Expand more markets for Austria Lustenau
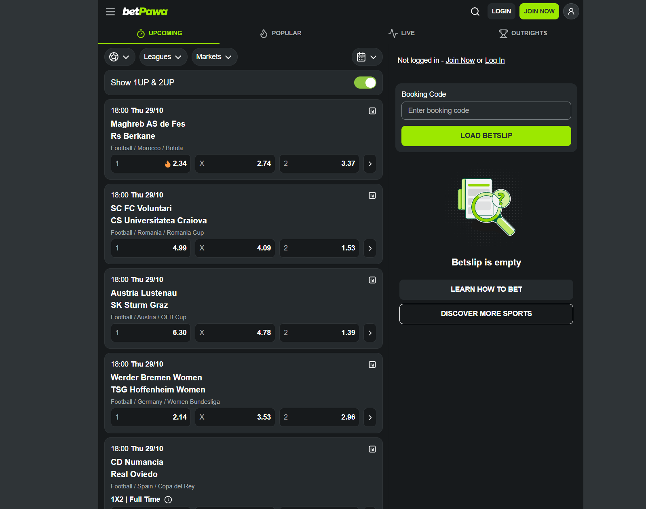This screenshot has width=646, height=509. (370, 333)
